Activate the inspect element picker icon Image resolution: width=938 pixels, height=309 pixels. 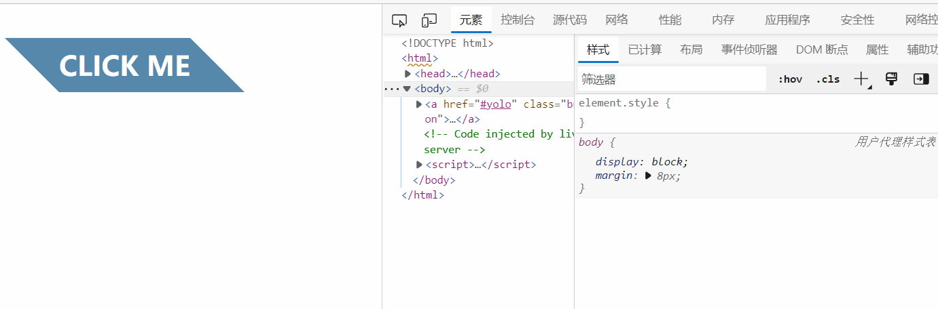399,20
